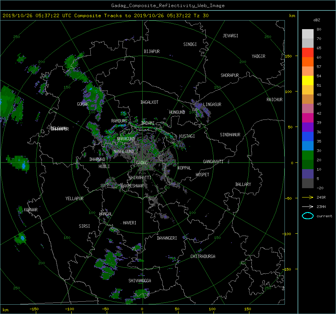The height and width of the screenshot is (314, 336).
Task: Click the dBZ legend heading
Action: (x=317, y=20)
